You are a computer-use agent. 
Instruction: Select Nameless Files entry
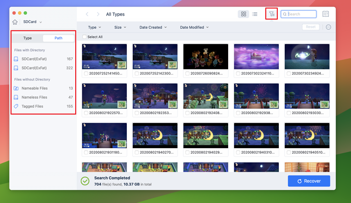[43, 97]
